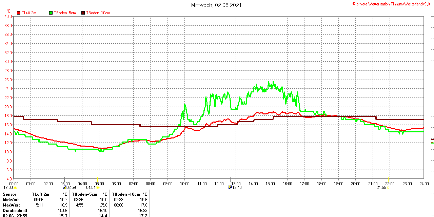Click the moonrise icon at 02:59
This screenshot has width=434, height=217.
pos(64,187)
